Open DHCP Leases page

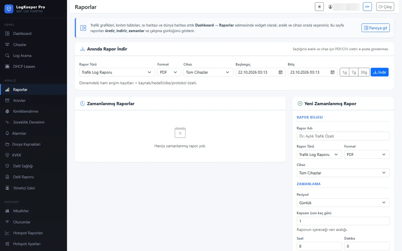tap(33, 67)
